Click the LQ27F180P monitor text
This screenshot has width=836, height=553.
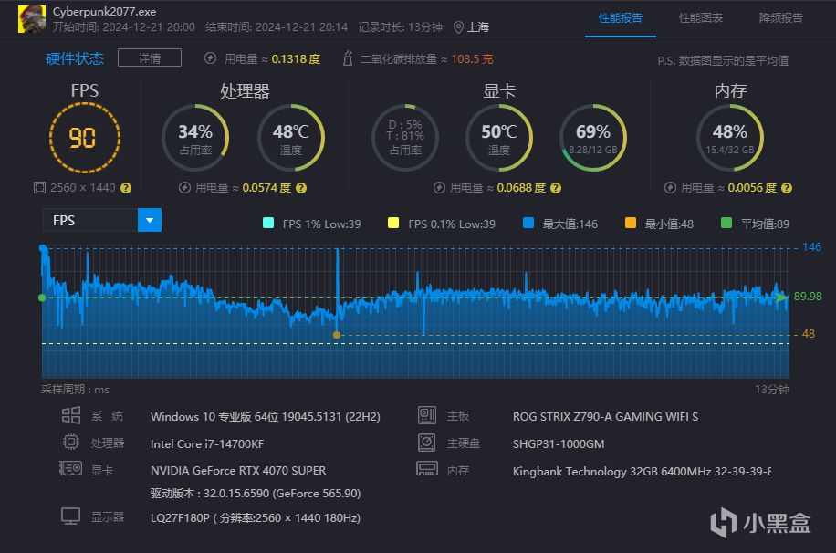point(256,517)
